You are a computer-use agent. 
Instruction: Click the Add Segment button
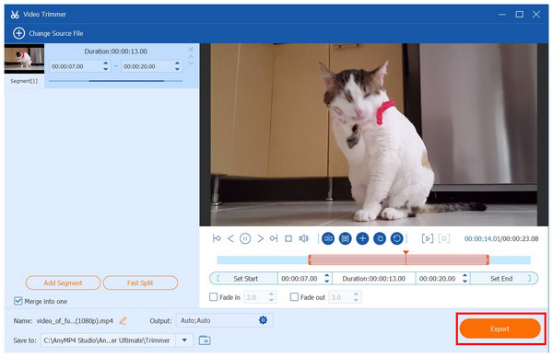coord(63,282)
